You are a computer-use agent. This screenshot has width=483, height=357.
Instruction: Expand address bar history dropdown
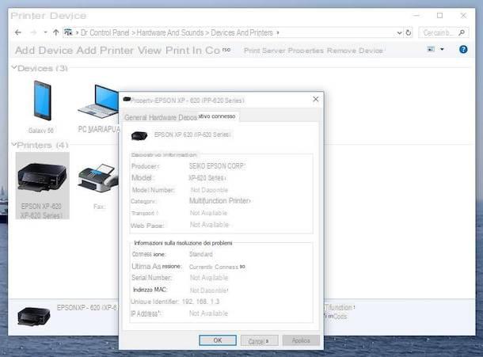pyautogui.click(x=399, y=32)
